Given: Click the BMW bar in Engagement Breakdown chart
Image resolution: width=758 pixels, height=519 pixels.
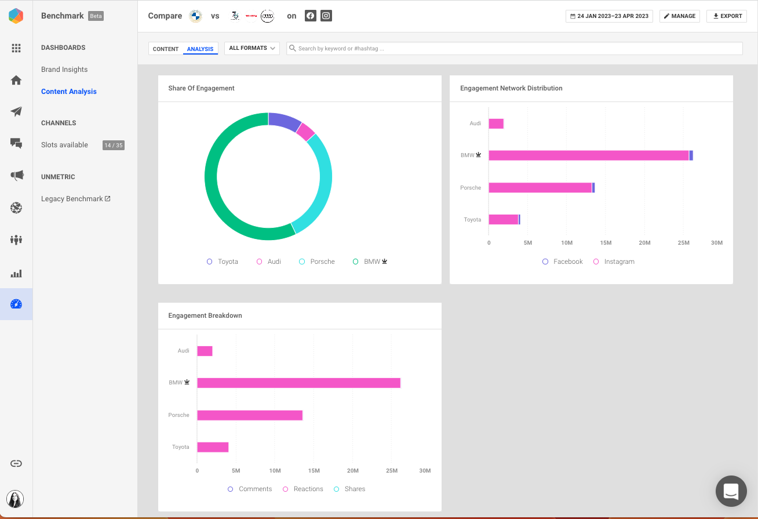Looking at the screenshot, I should [x=298, y=383].
